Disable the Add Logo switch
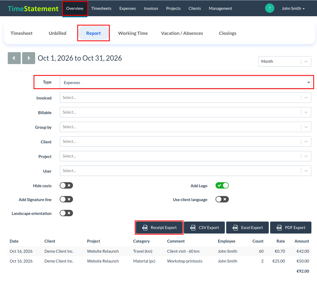 tap(222, 185)
